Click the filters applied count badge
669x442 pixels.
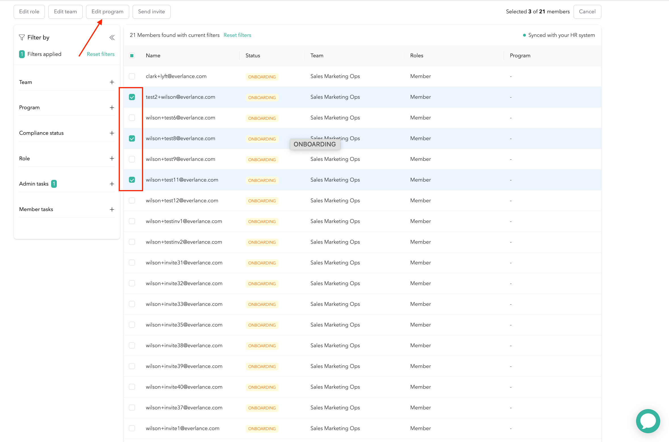tap(22, 54)
